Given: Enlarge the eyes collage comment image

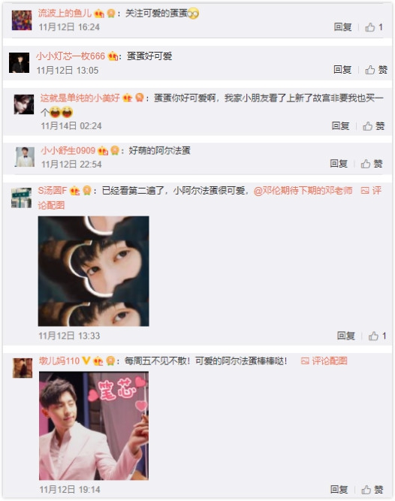Looking at the screenshot, I should pos(94,271).
